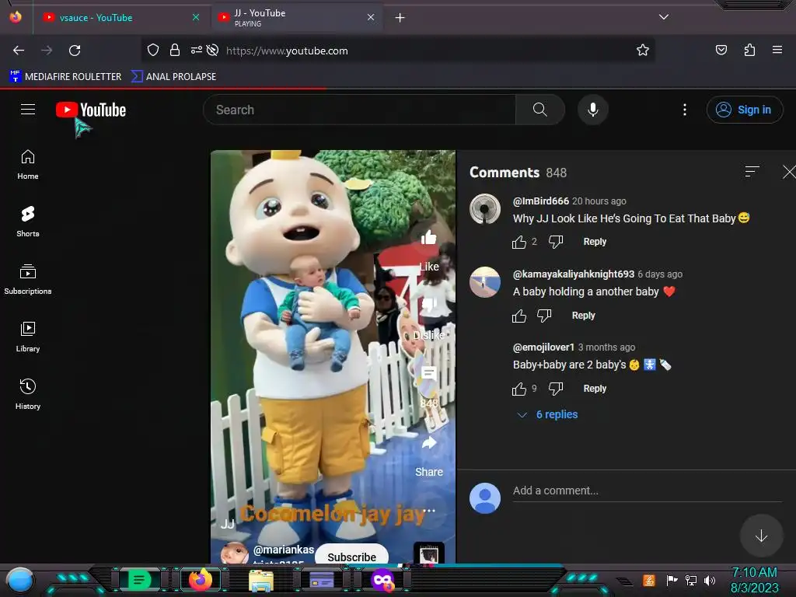Open Shorts in the sidebar

coord(28,222)
